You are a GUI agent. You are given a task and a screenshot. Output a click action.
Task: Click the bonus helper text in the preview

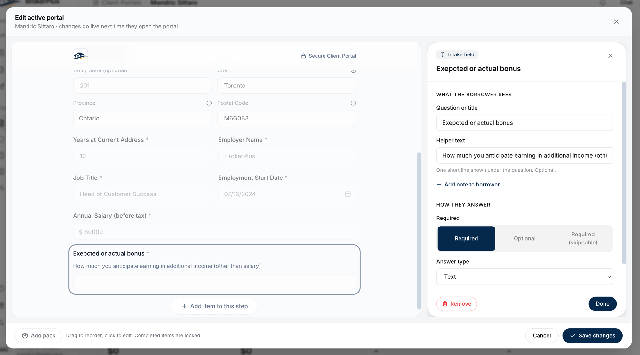167,266
